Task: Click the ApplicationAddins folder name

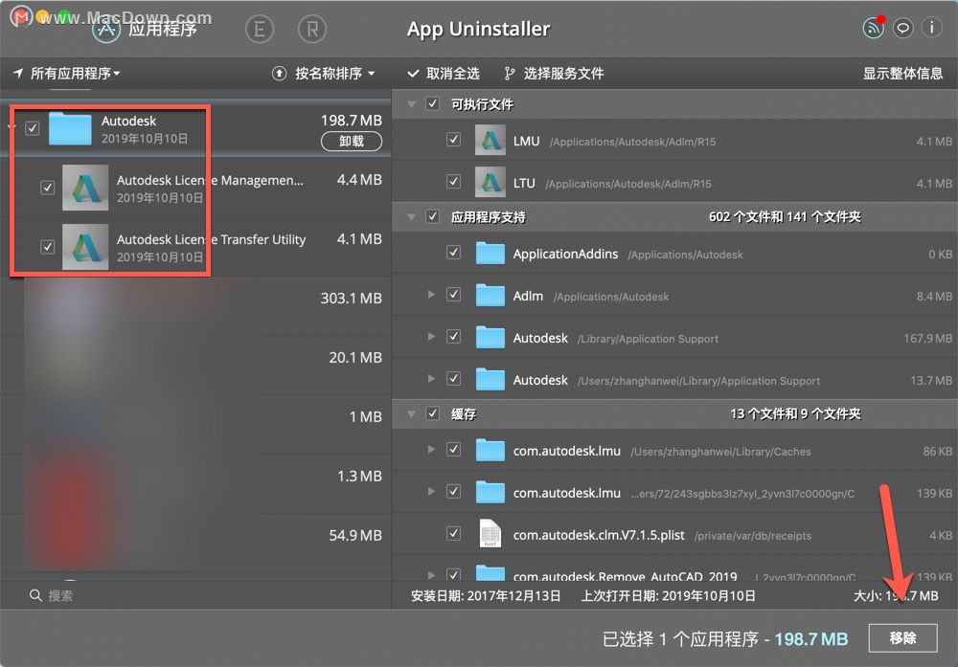Action: (x=566, y=254)
